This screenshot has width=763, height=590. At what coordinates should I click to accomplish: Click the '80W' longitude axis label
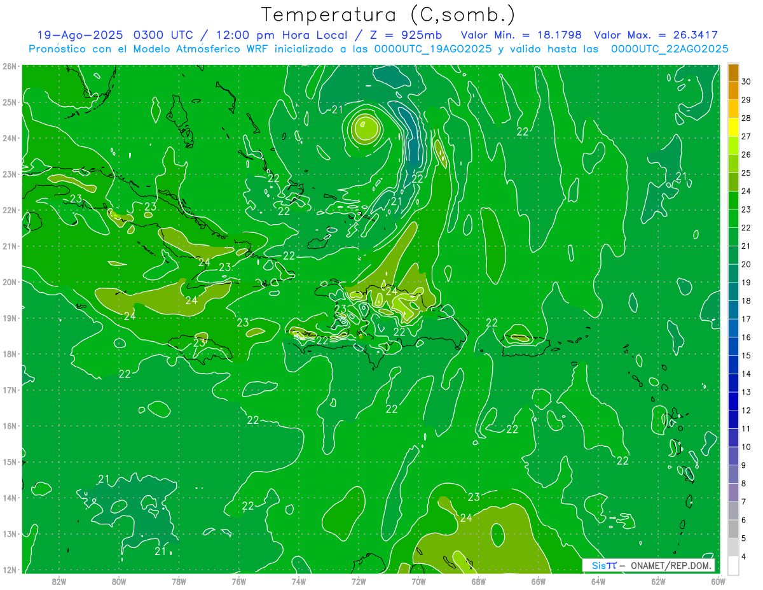(x=119, y=581)
